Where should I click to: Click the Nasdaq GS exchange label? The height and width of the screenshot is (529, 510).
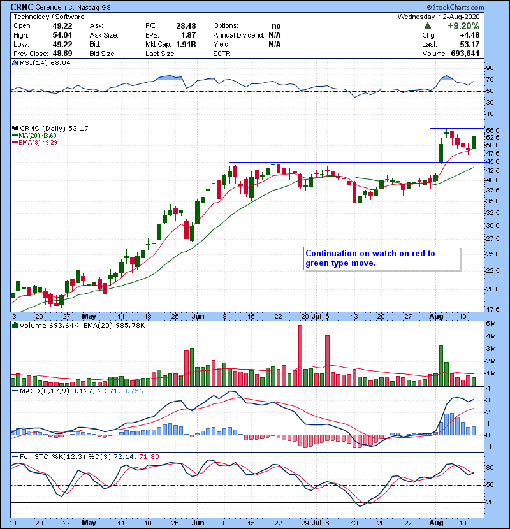(x=94, y=8)
